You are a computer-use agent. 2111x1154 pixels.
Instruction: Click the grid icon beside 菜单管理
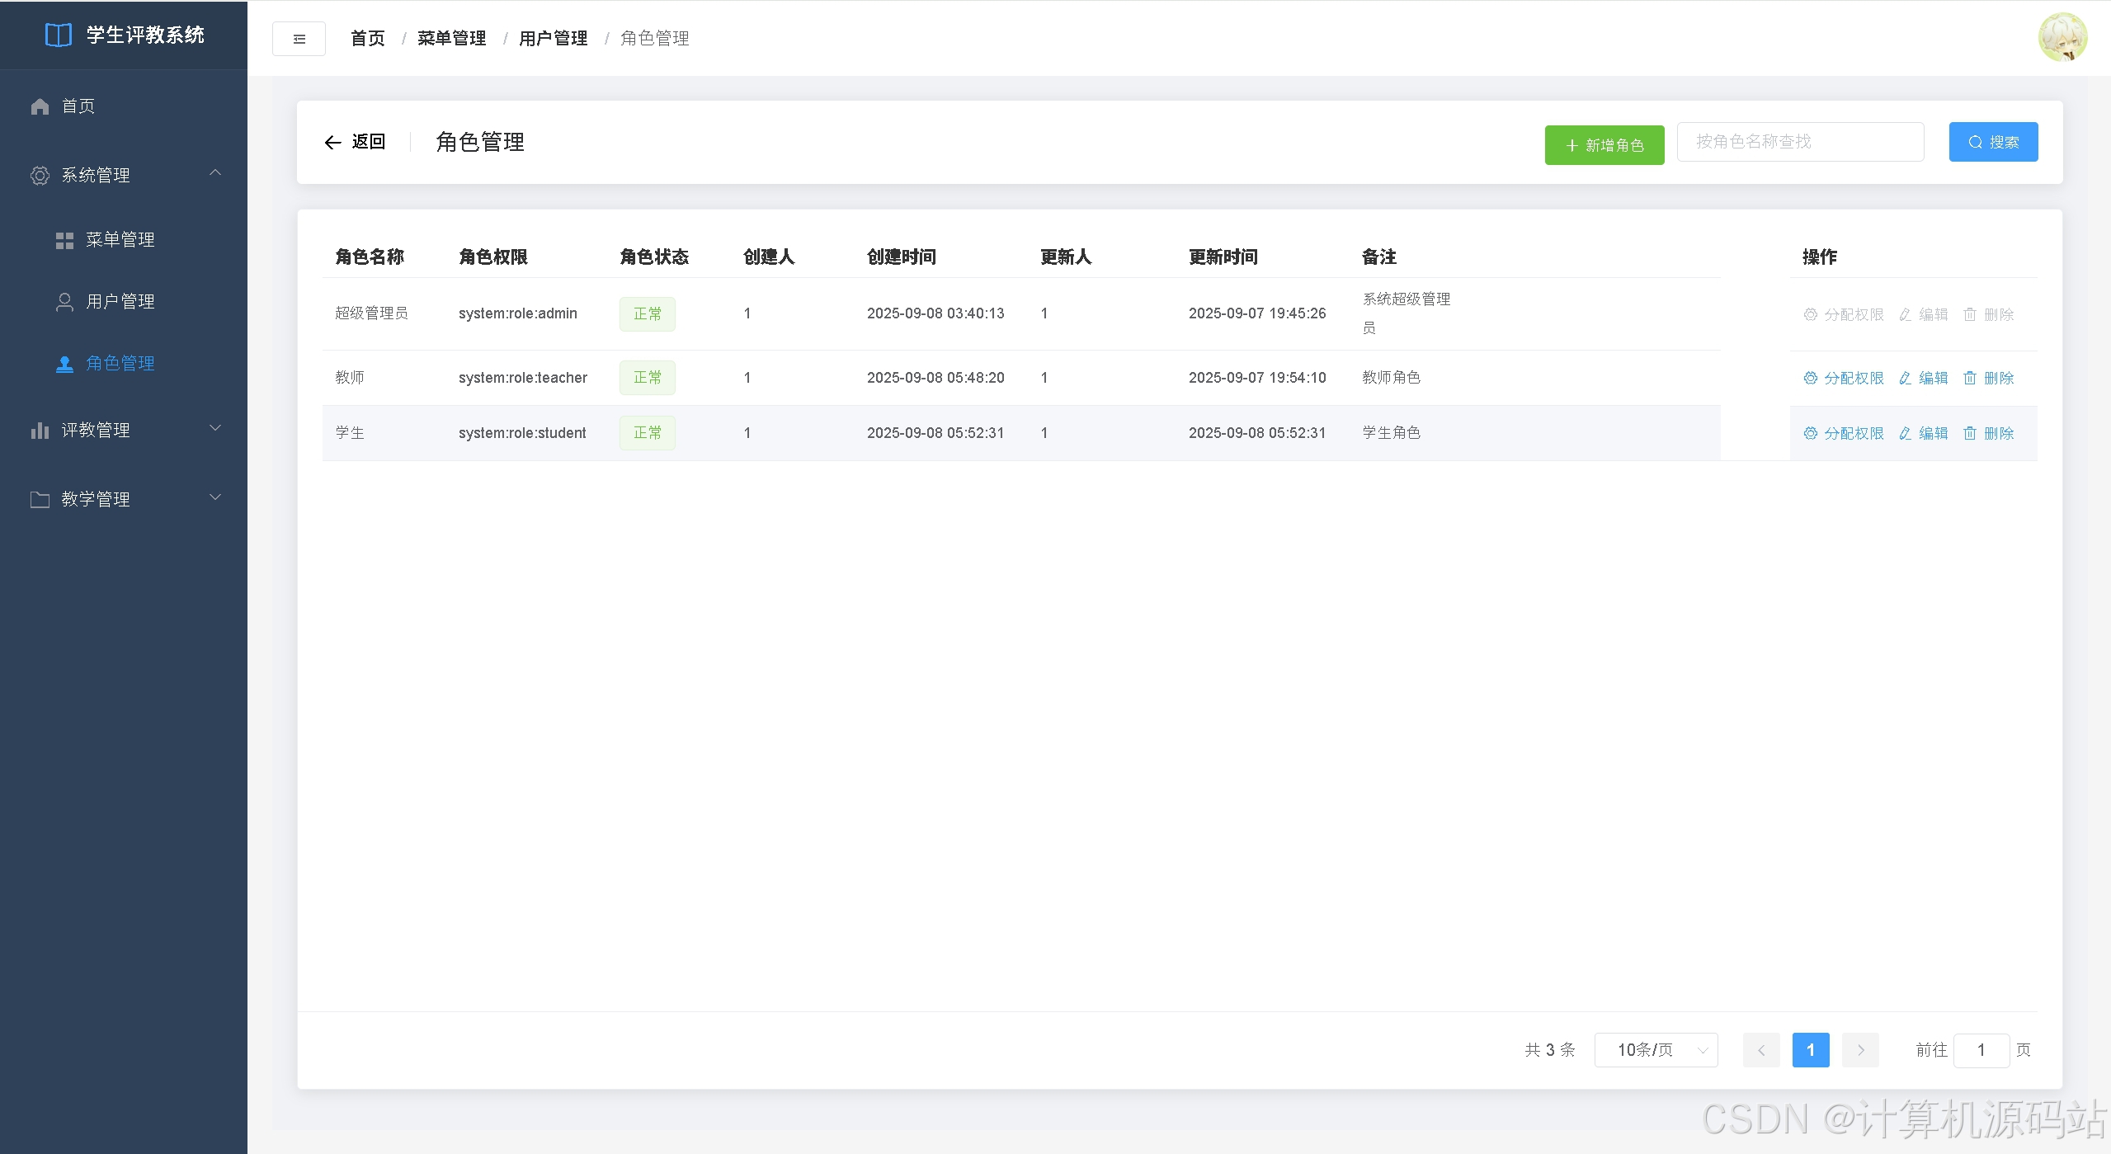64,240
